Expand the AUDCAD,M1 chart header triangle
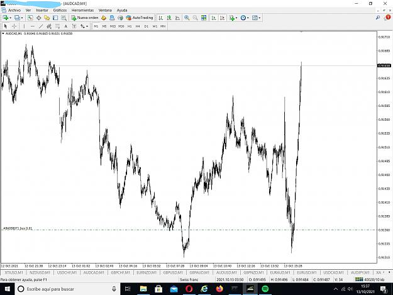 pyautogui.click(x=3, y=33)
